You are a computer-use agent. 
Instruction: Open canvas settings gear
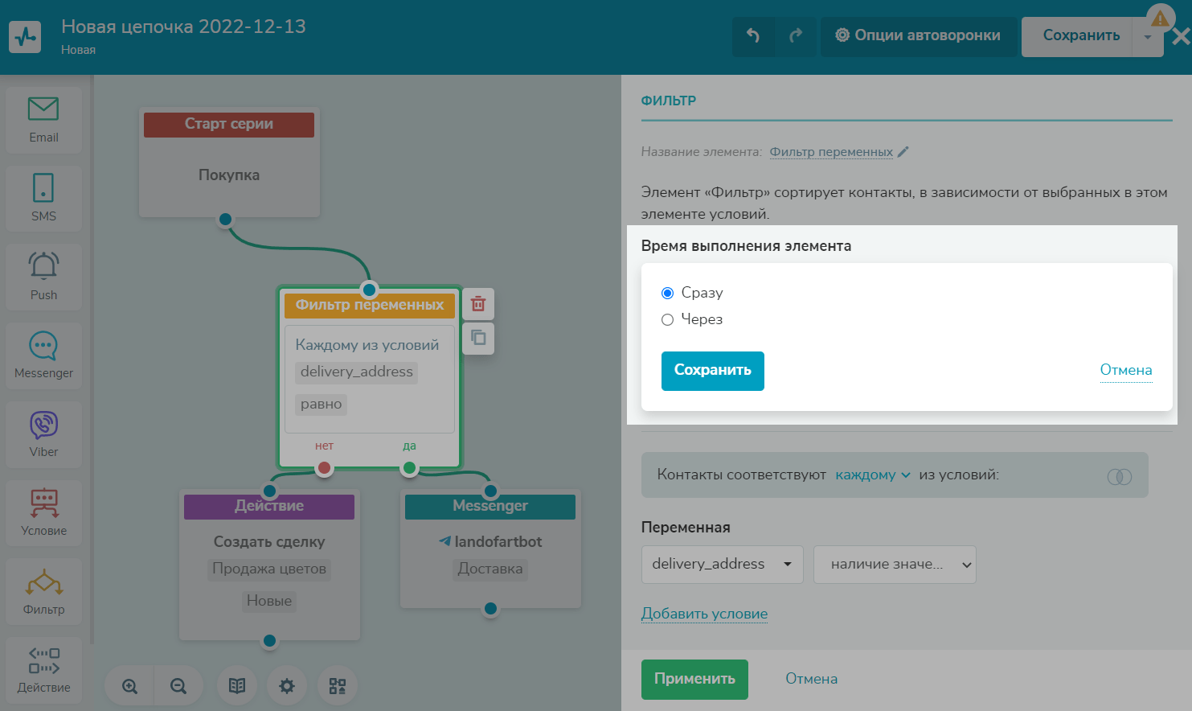[287, 686]
